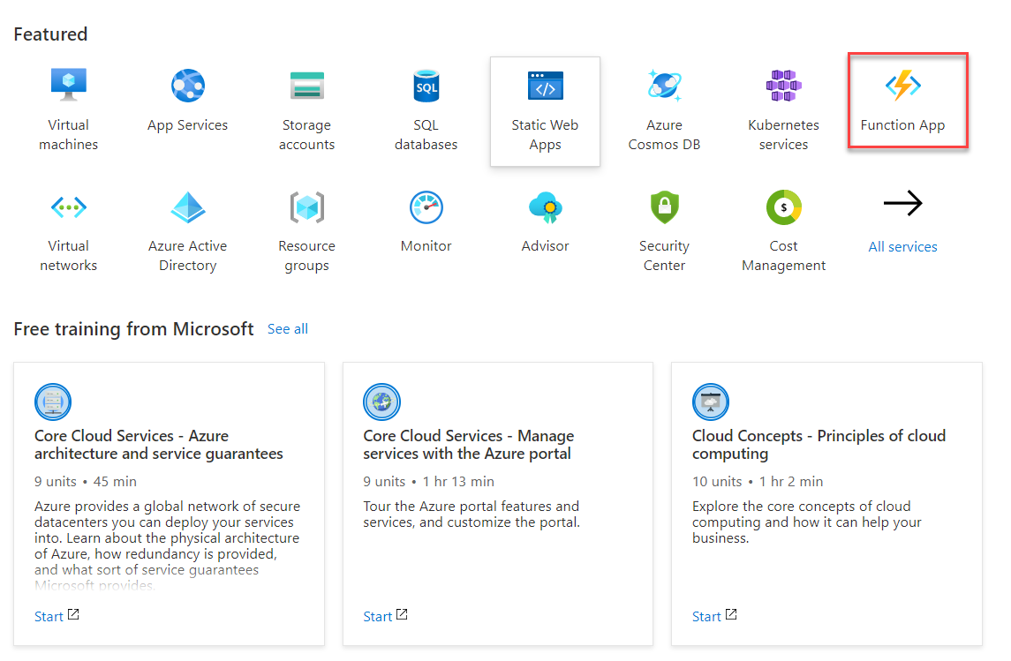Viewport: 1011px width, 661px height.
Task: Click the All services link text
Action: coord(902,247)
